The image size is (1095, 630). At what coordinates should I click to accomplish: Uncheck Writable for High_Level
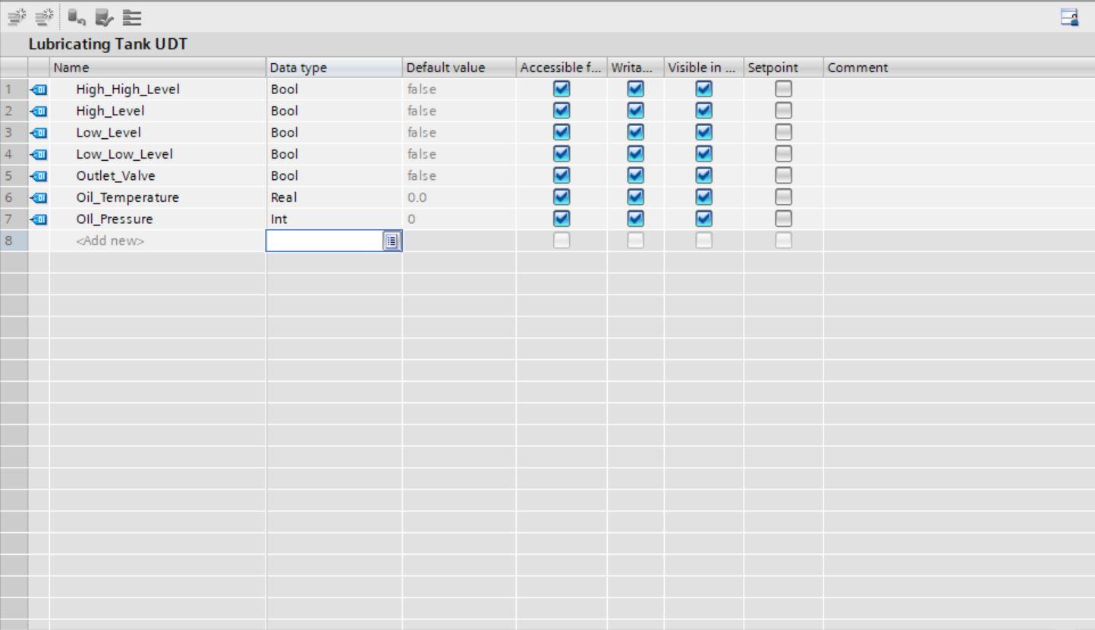(x=635, y=111)
